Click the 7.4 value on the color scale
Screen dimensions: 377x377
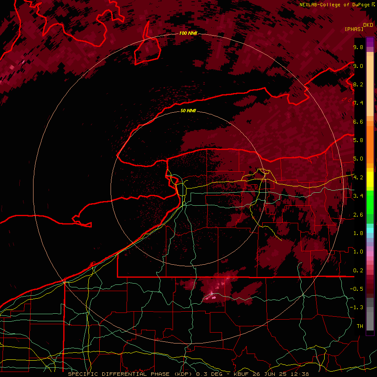(358, 103)
